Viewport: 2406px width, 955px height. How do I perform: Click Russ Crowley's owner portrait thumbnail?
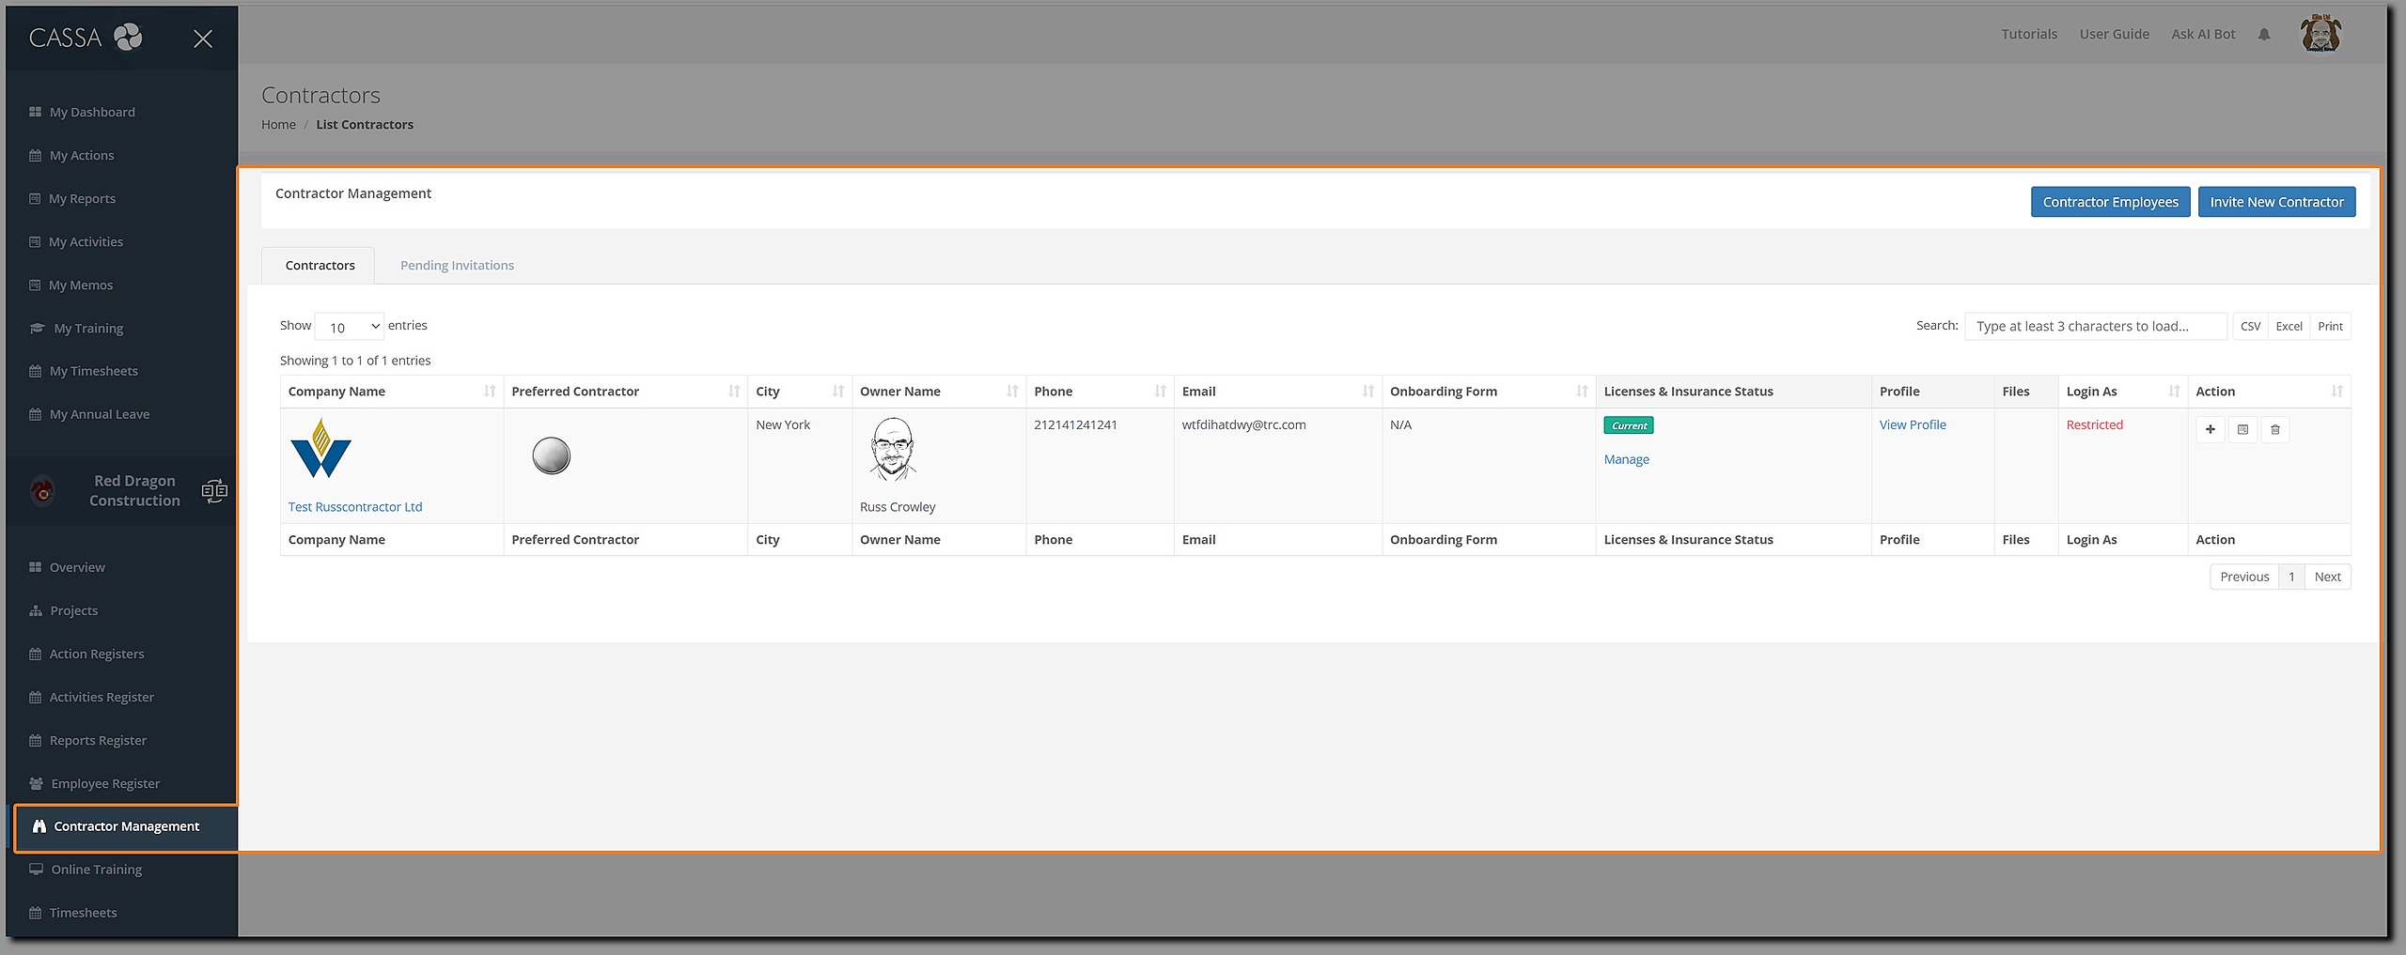coord(892,450)
